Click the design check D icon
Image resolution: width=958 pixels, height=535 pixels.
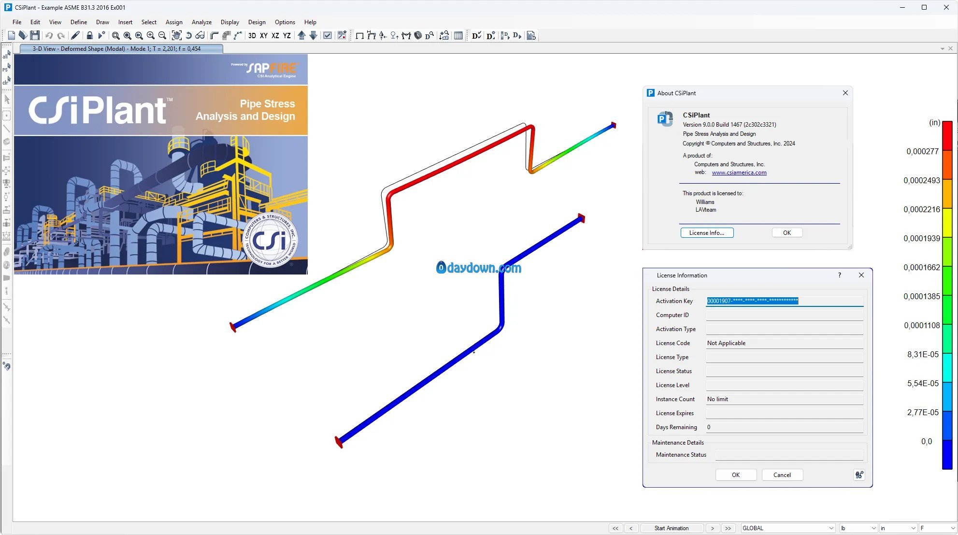coord(476,35)
